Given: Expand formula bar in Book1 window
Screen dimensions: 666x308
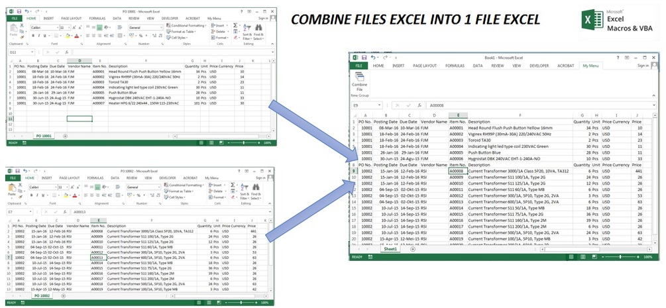Looking at the screenshot, I should [x=655, y=105].
